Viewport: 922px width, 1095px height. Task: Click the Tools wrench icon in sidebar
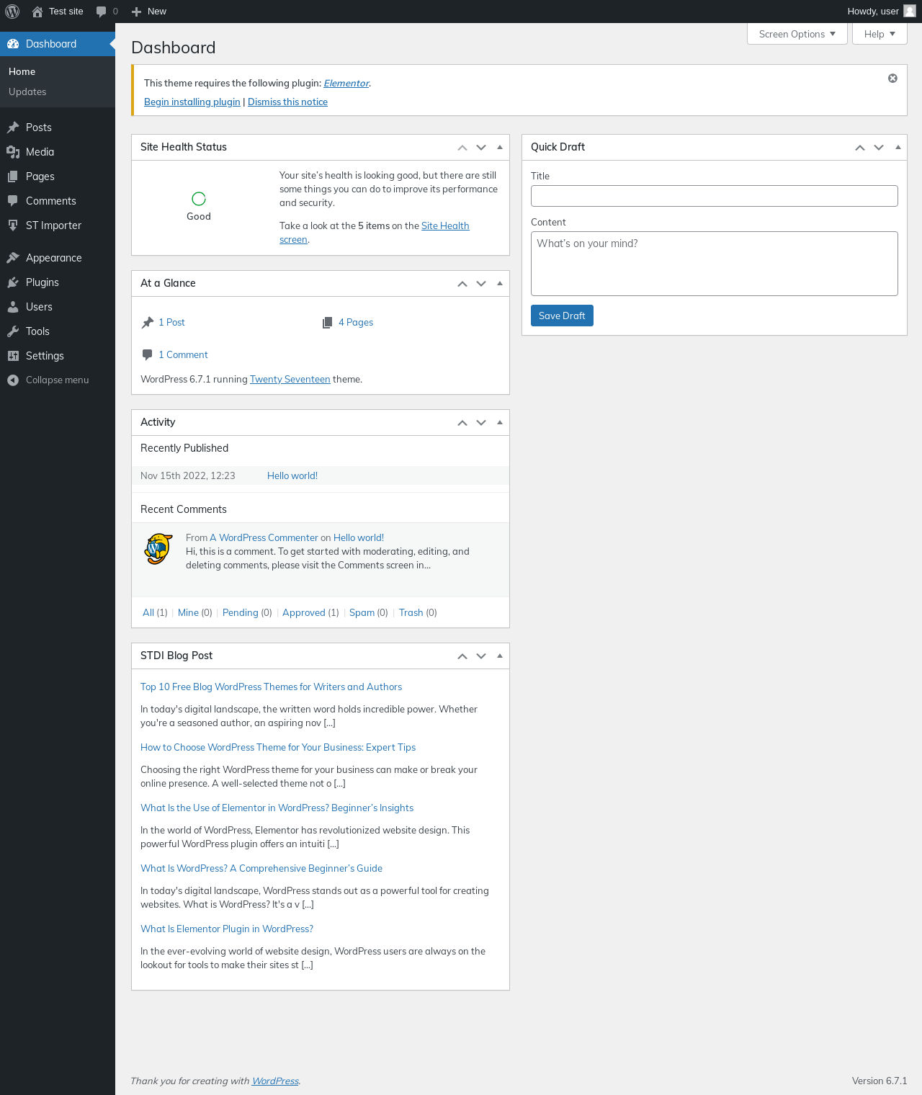pyautogui.click(x=13, y=331)
